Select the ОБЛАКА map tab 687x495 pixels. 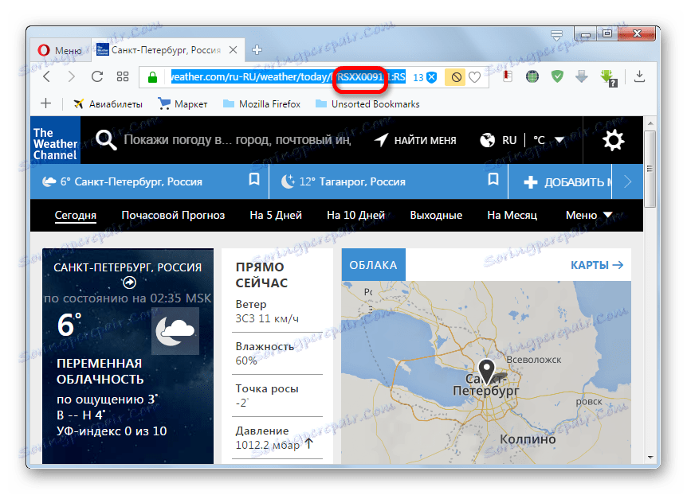(373, 265)
